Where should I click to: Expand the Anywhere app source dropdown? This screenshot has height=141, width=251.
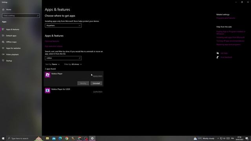tap(63, 25)
